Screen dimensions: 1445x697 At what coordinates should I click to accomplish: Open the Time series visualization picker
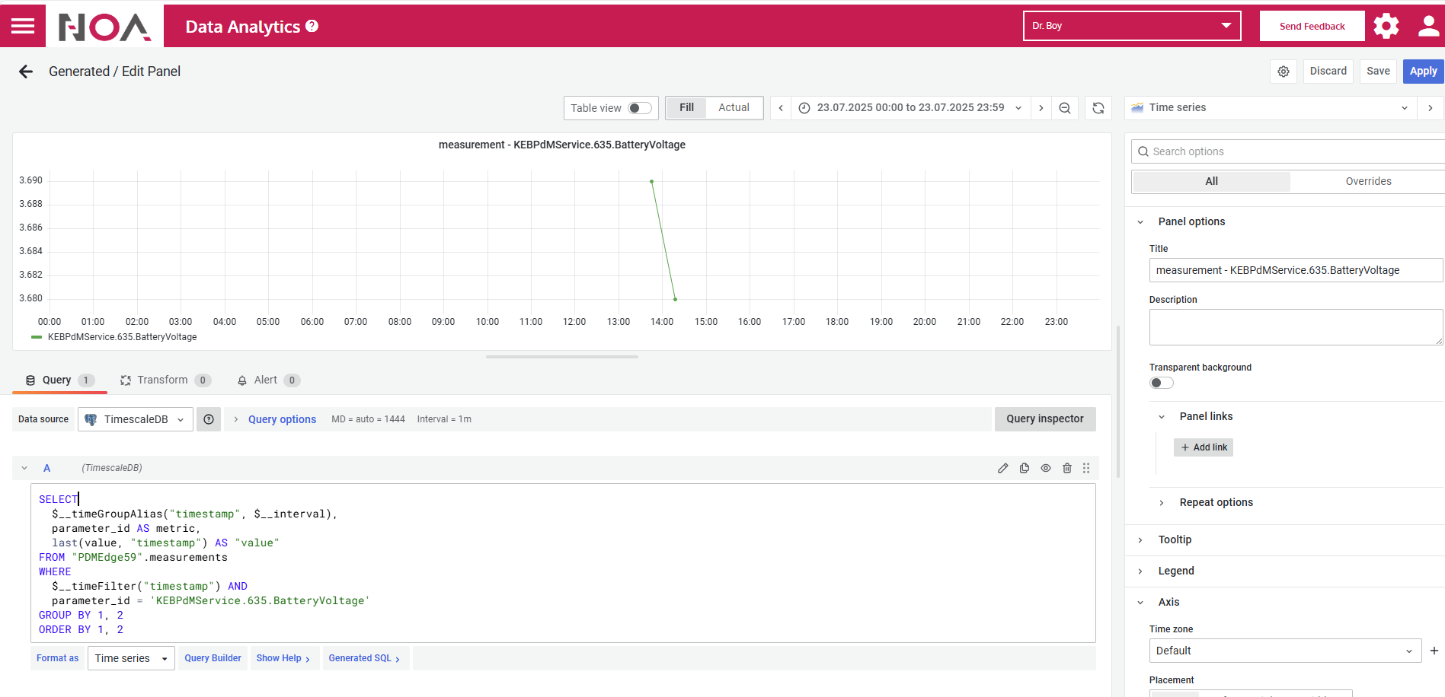[1271, 108]
